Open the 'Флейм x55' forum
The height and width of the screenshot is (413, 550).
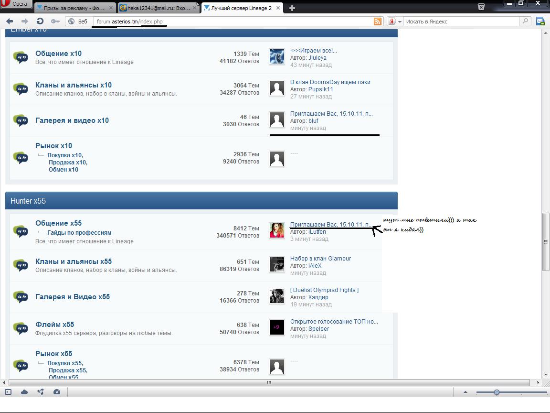point(54,325)
